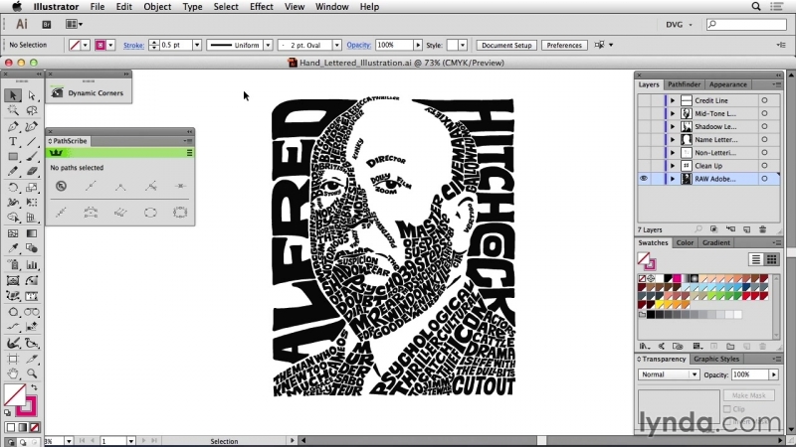Click the Preferences button
Screen dimensions: 796x447
[564, 45]
